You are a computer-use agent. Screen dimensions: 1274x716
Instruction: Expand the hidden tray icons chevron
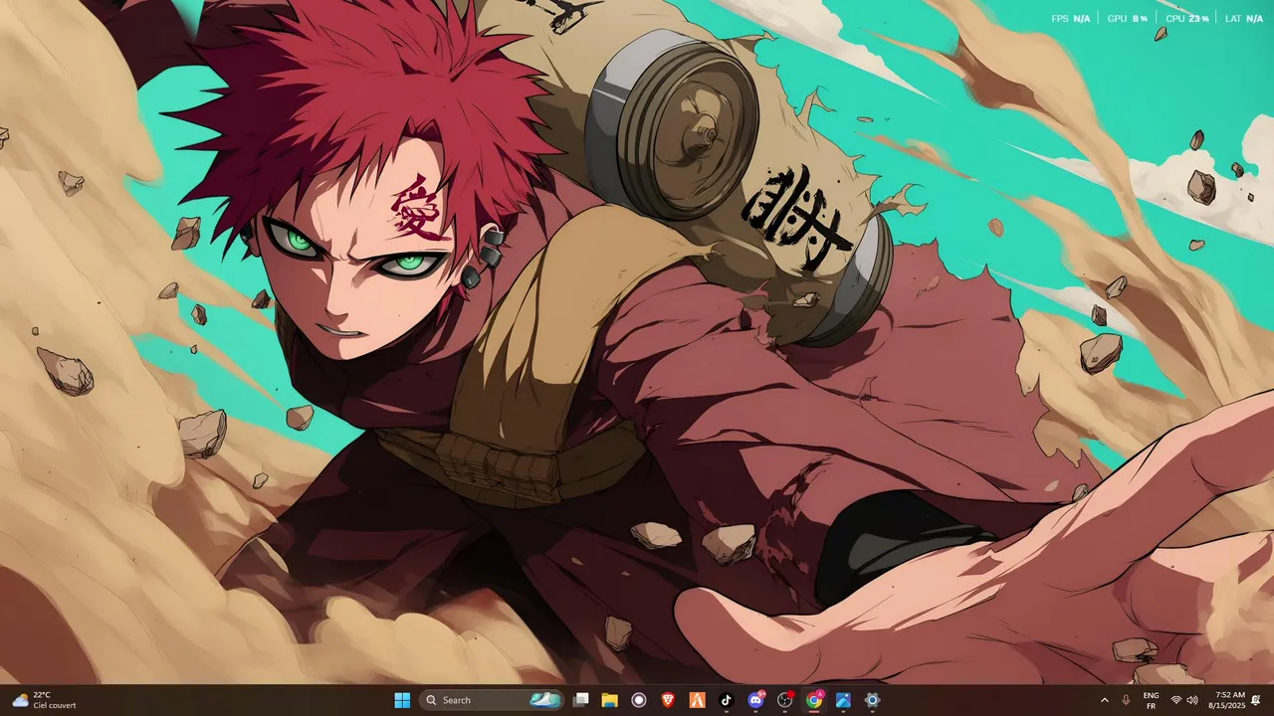tap(1104, 700)
